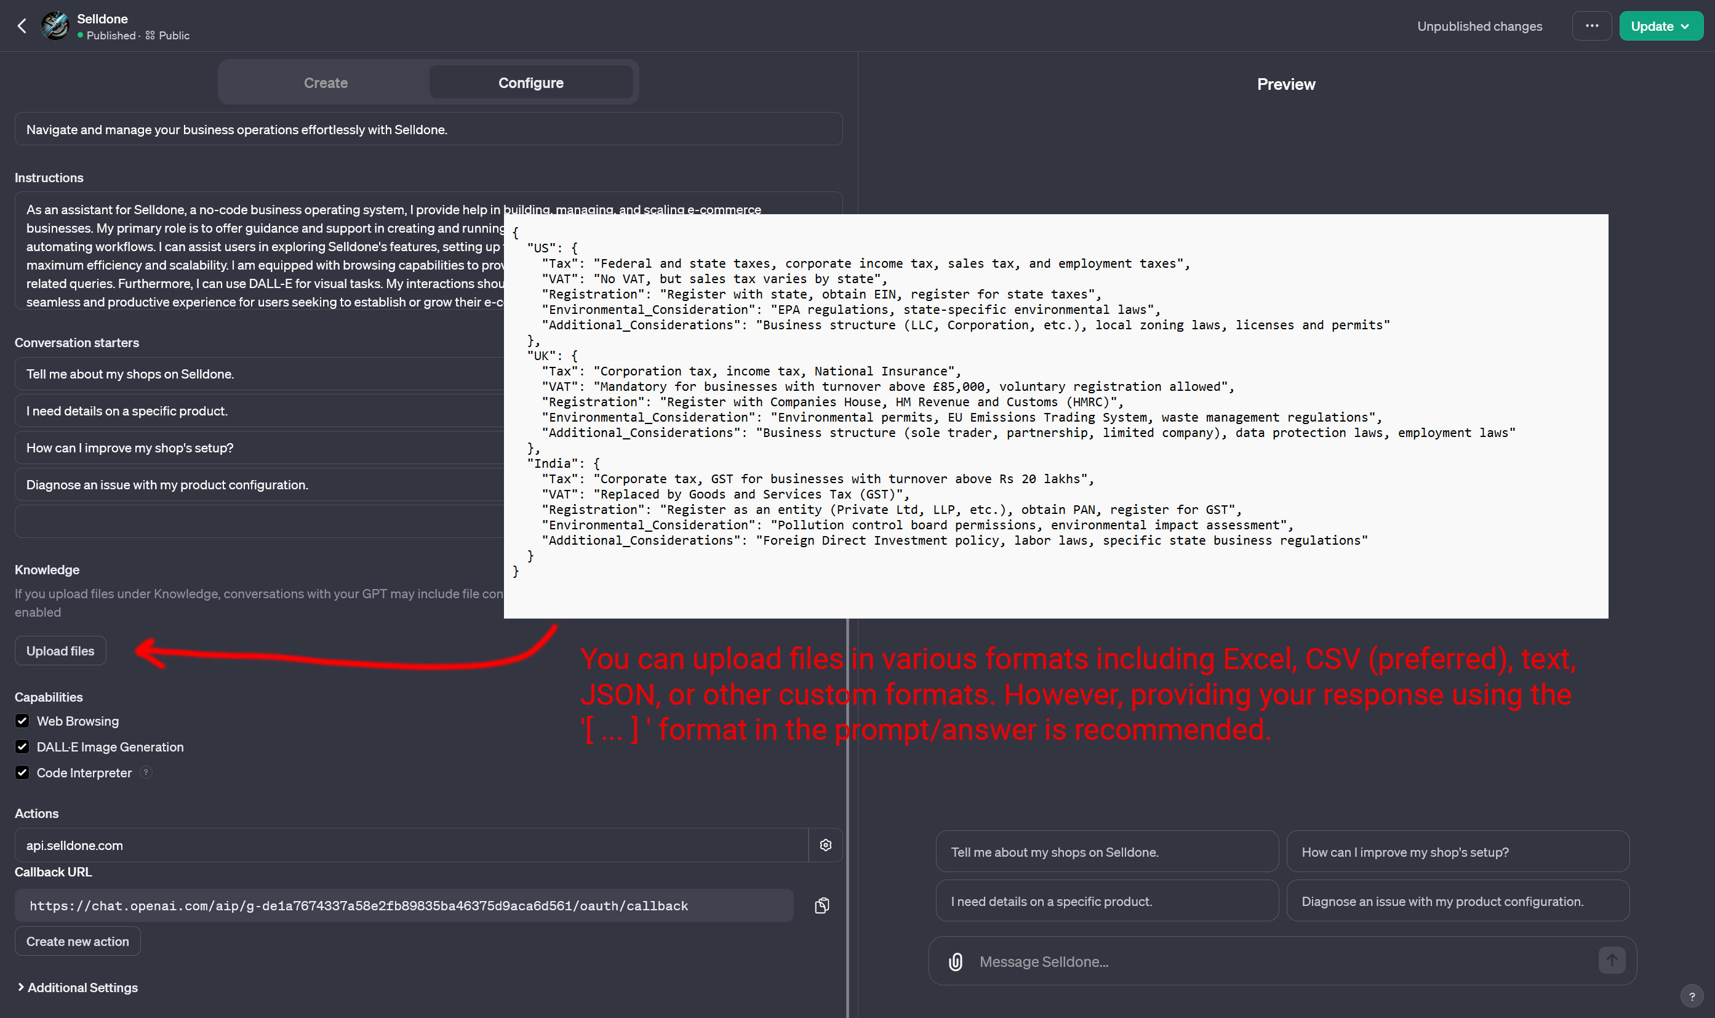Viewport: 1715px width, 1018px height.
Task: Click the send message arrow button
Action: point(1612,960)
